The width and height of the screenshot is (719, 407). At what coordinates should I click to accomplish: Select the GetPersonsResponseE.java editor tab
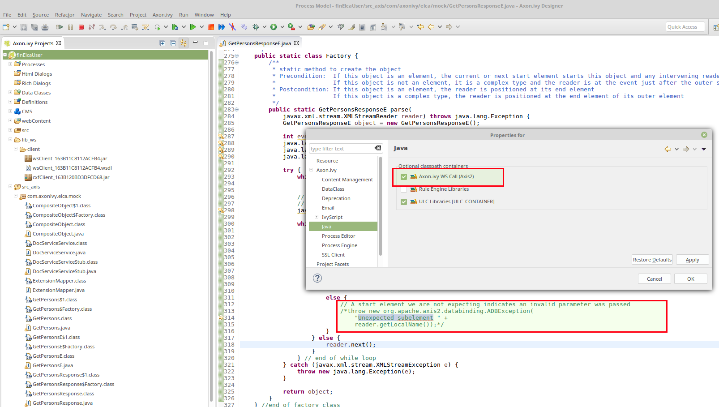click(x=259, y=43)
